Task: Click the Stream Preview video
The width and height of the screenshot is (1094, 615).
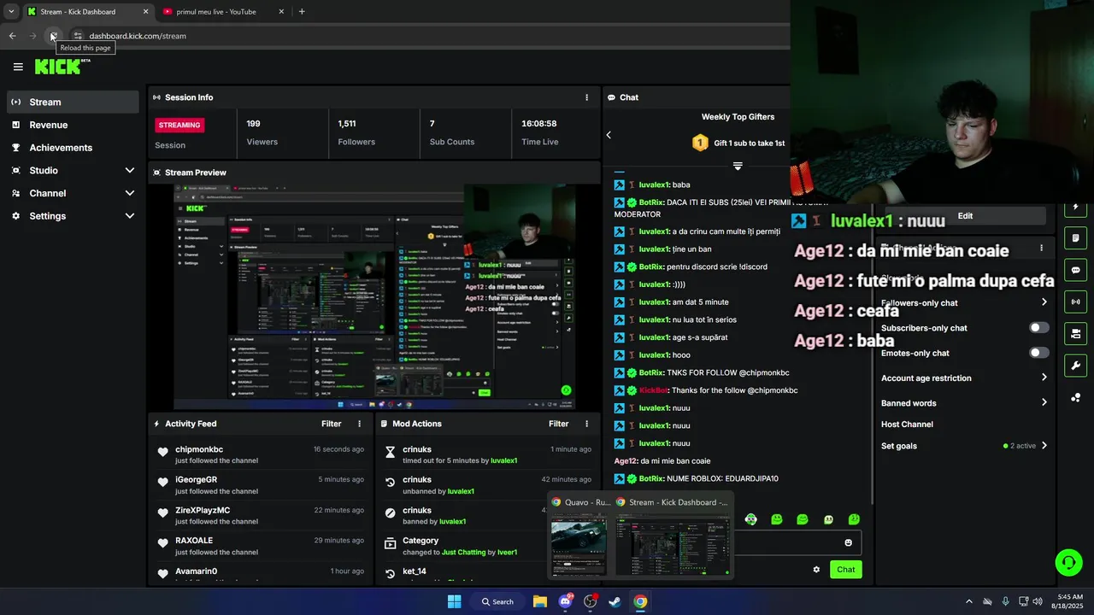Action: (x=374, y=296)
